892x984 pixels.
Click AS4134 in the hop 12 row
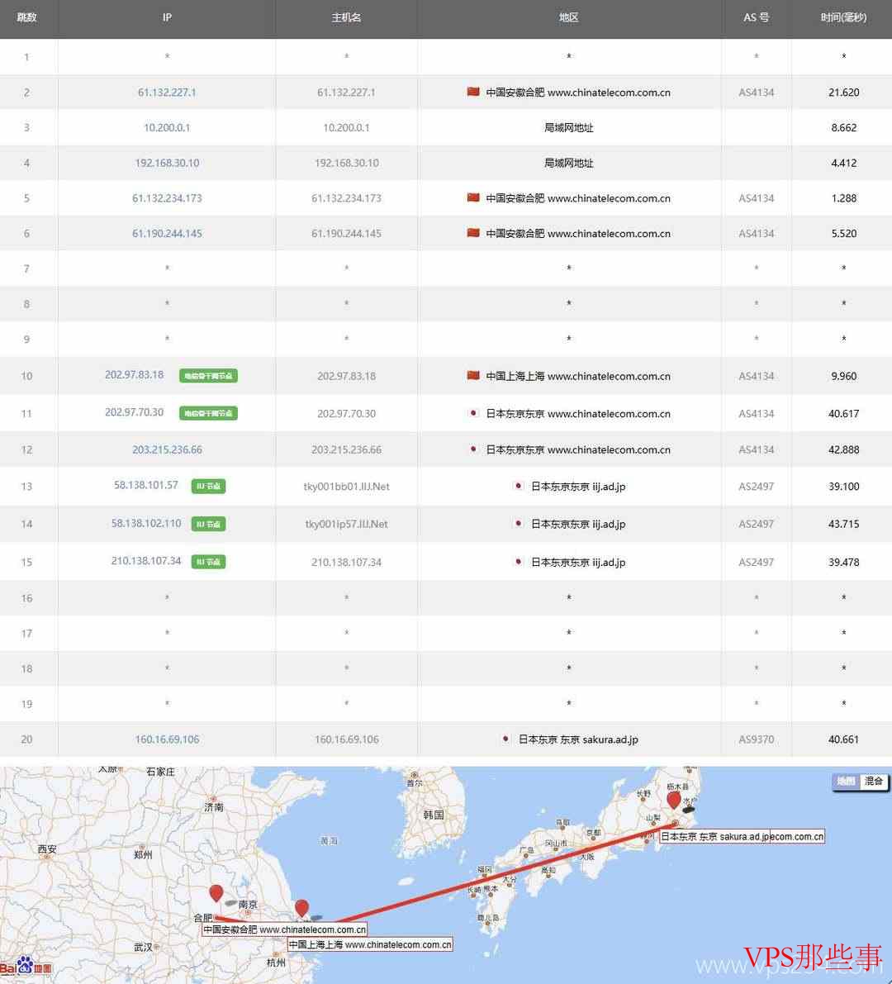click(756, 449)
